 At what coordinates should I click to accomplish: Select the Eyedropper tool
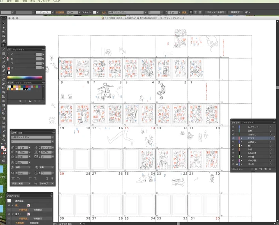tap(4, 110)
